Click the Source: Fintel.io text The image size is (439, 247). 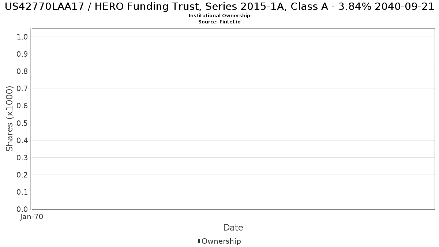[219, 22]
